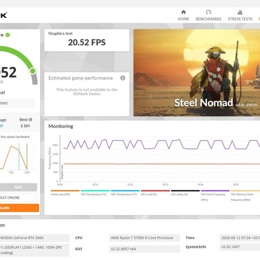Screen dimensions: 260x260
Task: Click the greyed-out SAVE button
Action: (x=18, y=187)
